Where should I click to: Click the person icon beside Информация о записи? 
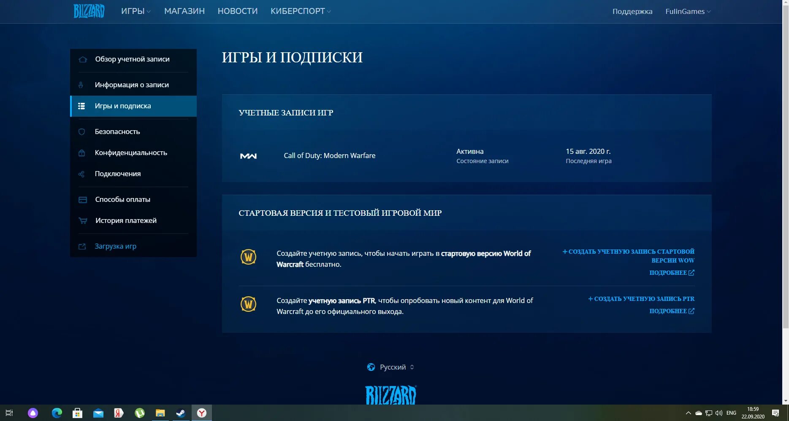[81, 85]
